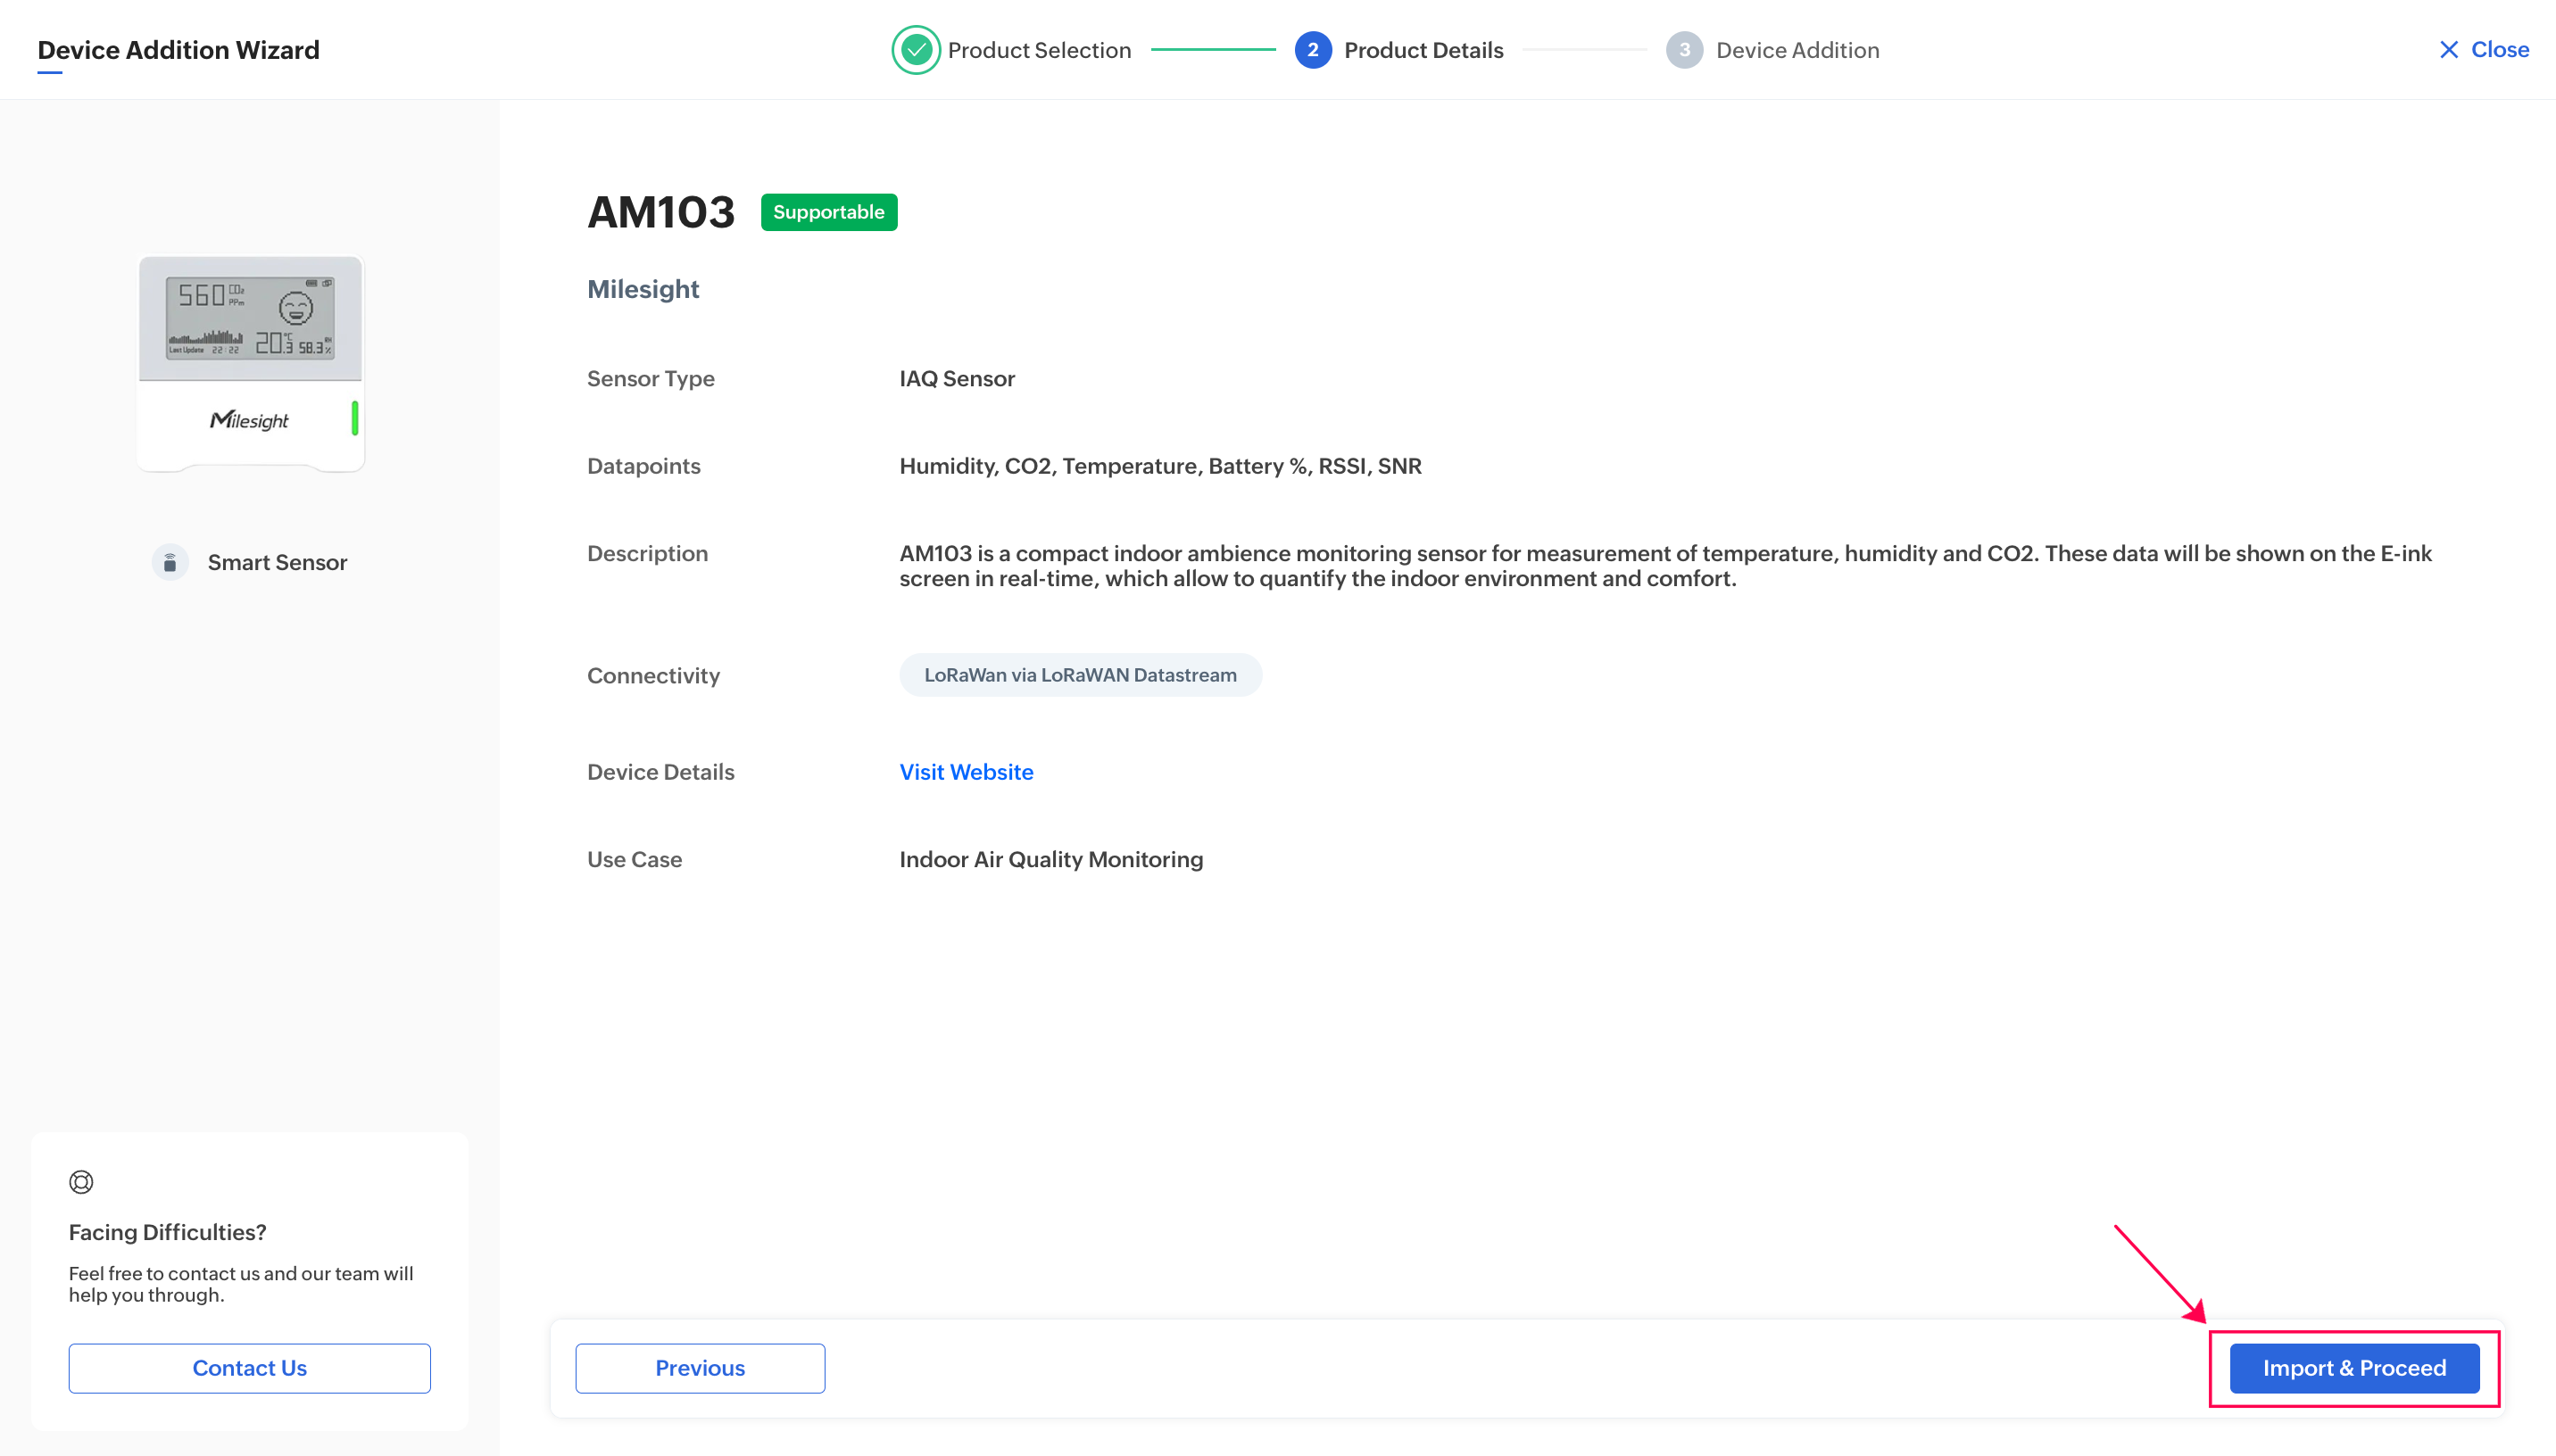This screenshot has width=2556, height=1456.
Task: Click the AM103 sensor product image
Action: pos(250,362)
